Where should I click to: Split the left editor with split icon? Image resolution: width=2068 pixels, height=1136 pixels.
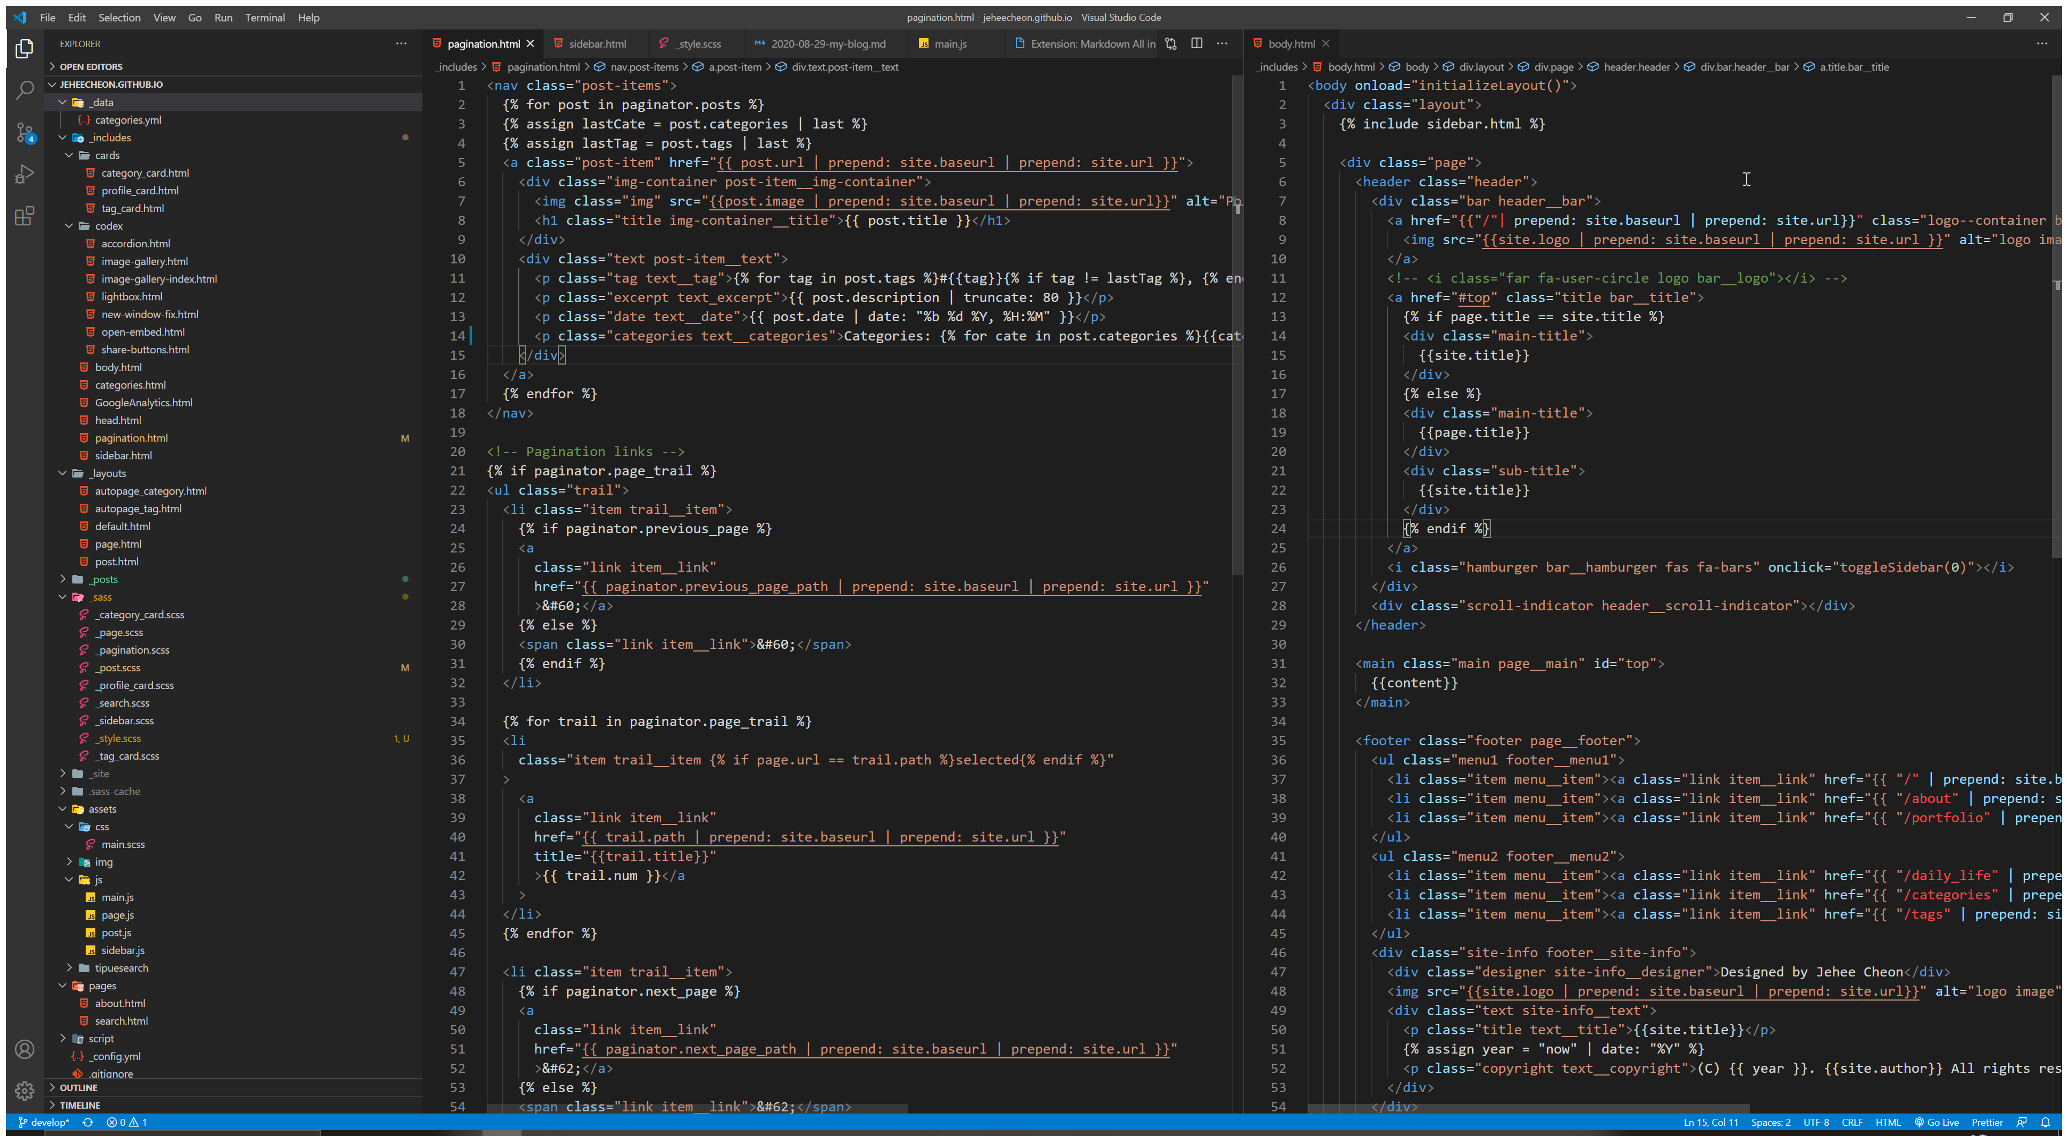point(1196,43)
